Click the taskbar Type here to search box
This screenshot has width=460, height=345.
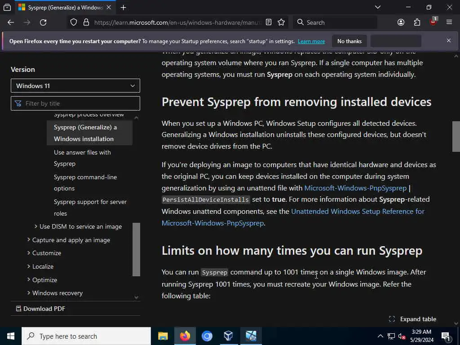[86, 336]
